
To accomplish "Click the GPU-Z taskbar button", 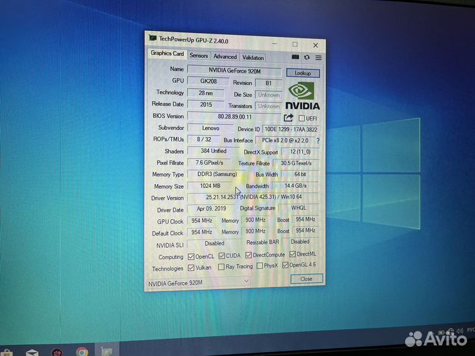I will 107,351.
